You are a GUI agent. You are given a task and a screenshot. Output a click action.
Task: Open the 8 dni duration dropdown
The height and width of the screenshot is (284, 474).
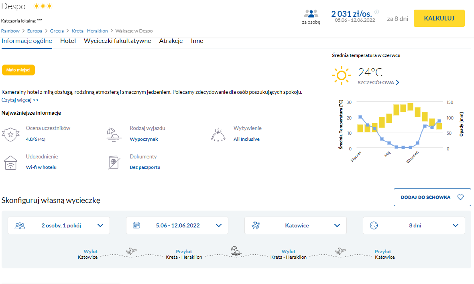tap(414, 225)
